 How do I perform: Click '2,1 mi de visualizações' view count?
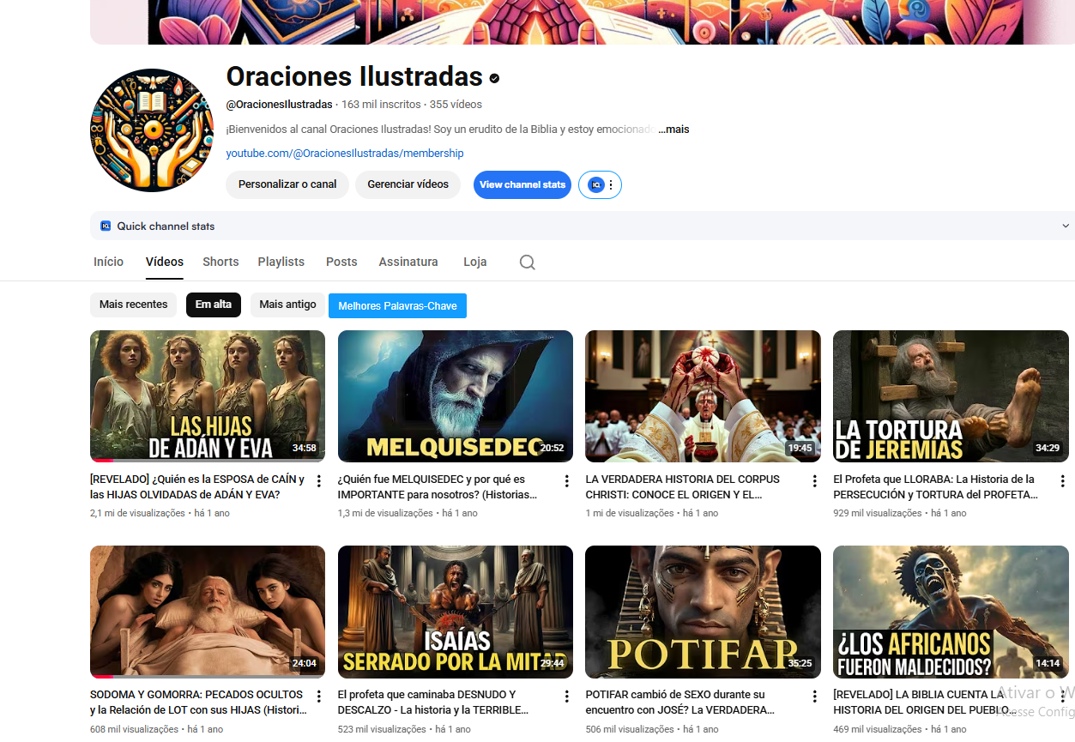tap(137, 513)
